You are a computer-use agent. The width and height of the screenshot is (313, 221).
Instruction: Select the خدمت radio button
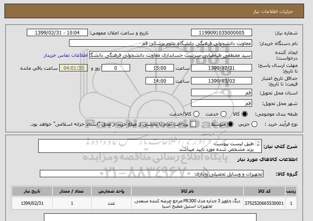[224, 114]
